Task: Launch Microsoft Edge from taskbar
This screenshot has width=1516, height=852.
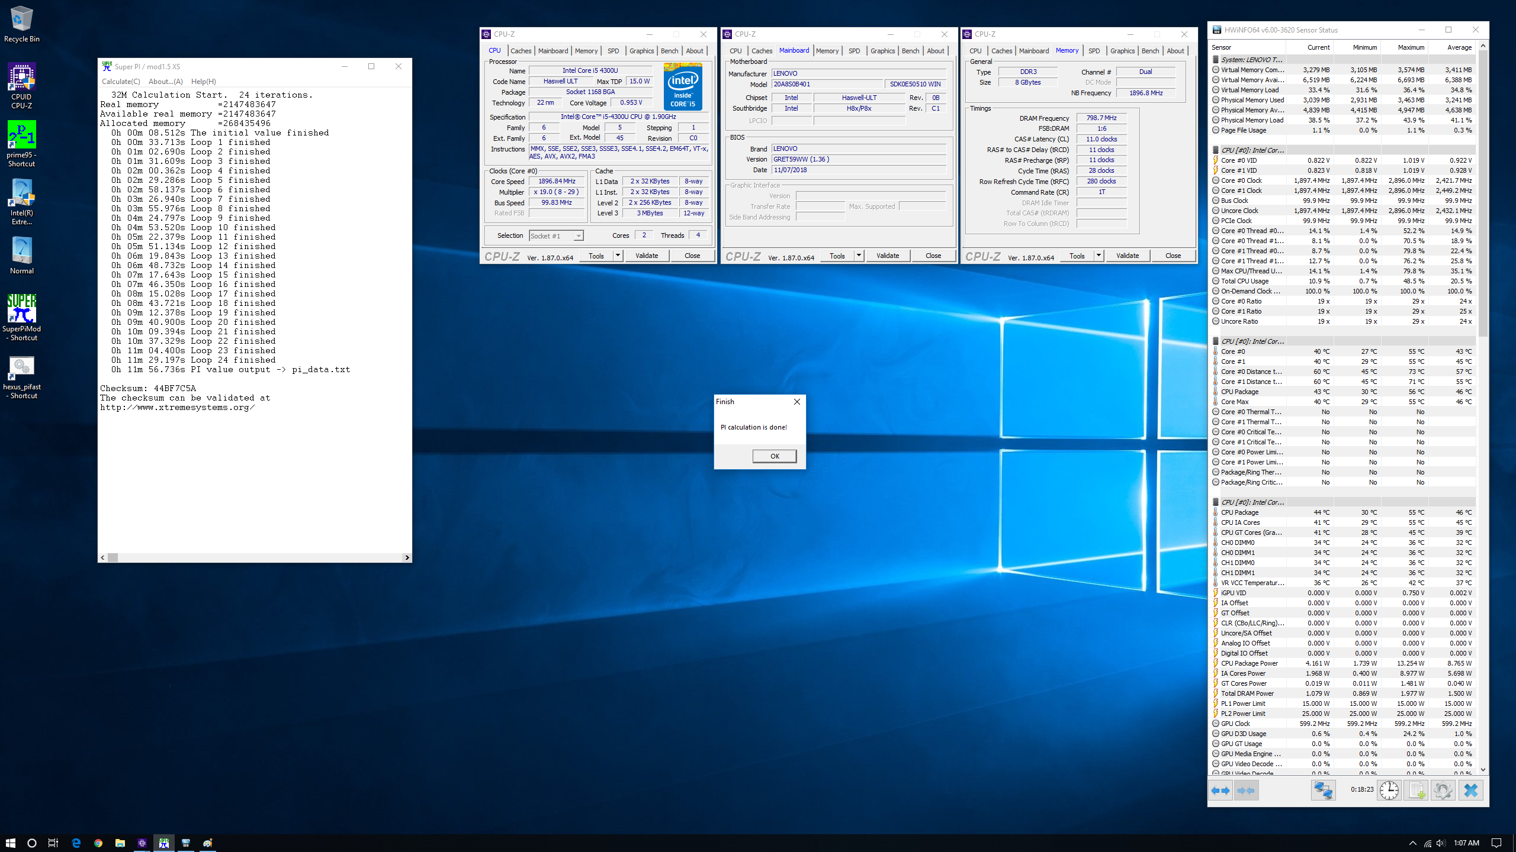Action: tap(76, 843)
